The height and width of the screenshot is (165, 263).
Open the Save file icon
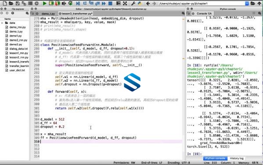(18, 3)
